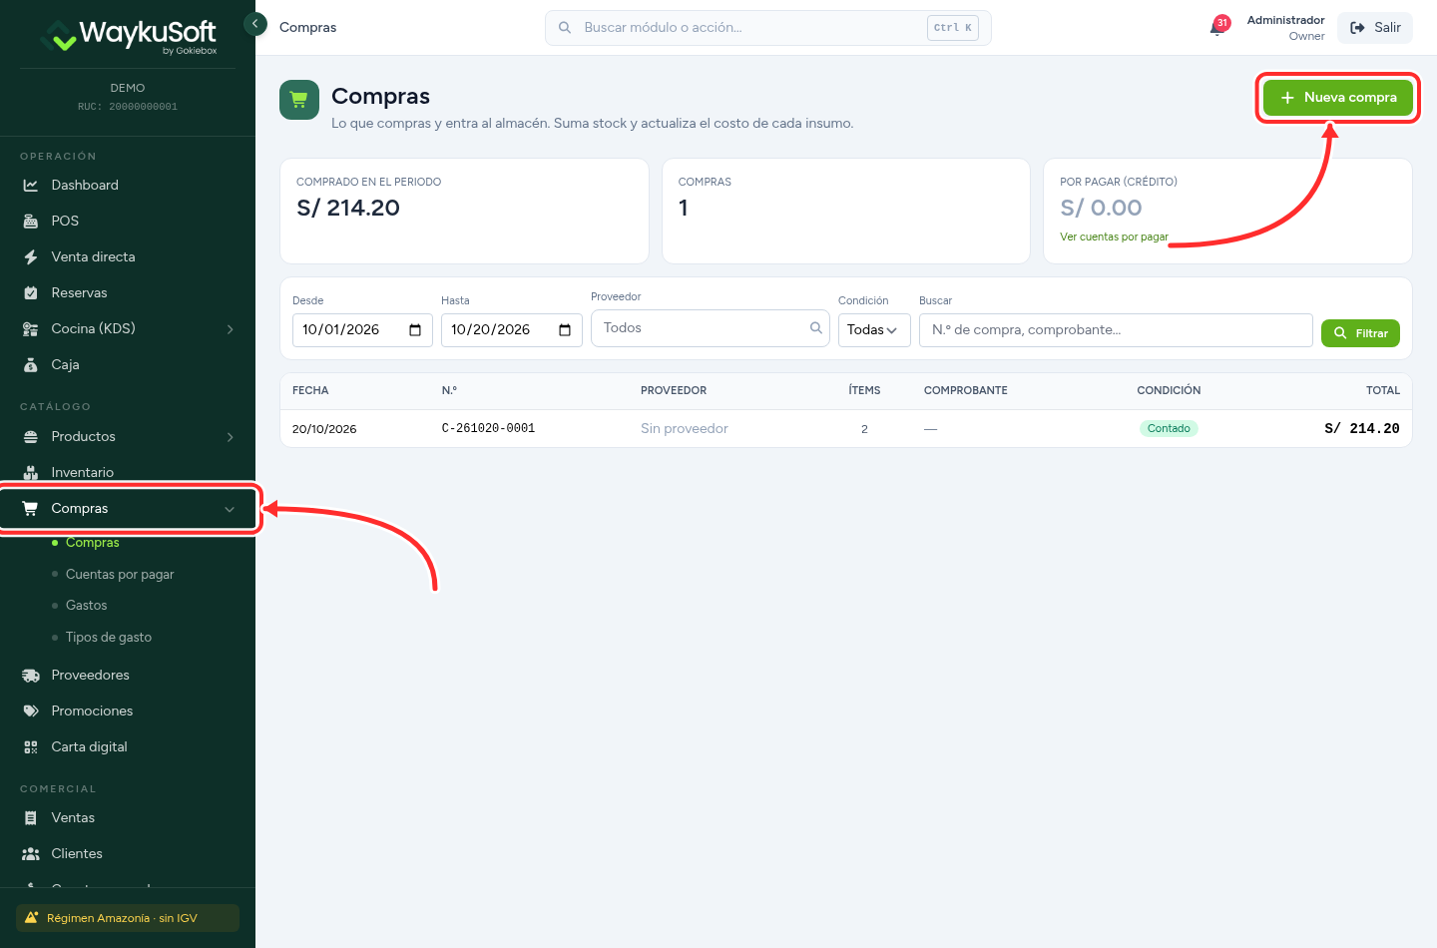
Task: Open Gastos submenu item
Action: 86,606
